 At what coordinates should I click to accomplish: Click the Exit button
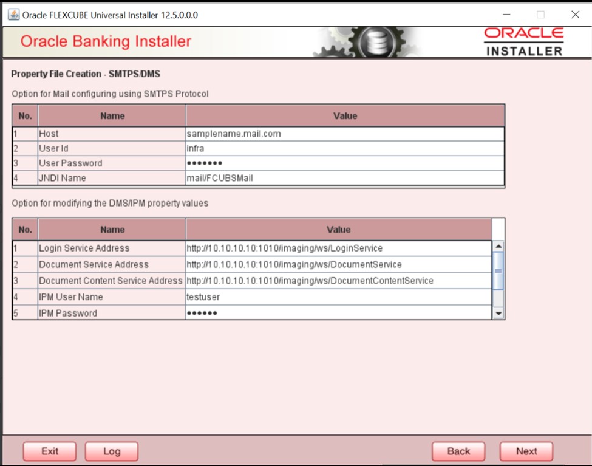pyautogui.click(x=49, y=451)
